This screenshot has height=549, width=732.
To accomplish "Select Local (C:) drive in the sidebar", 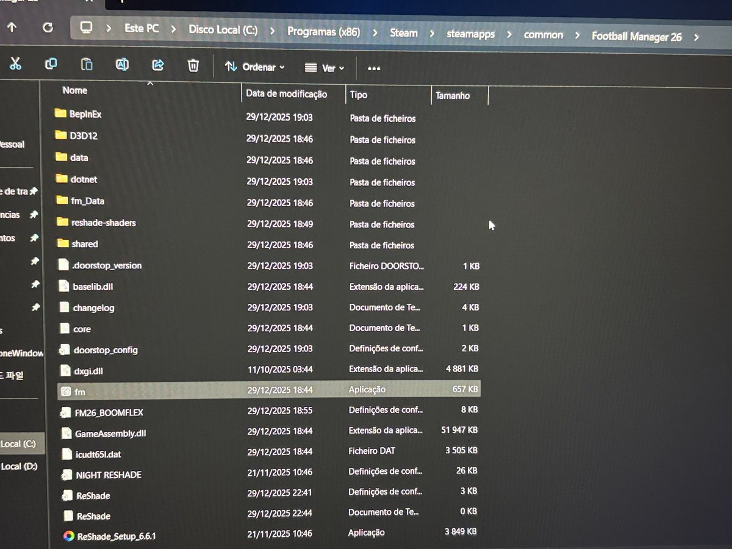I will 18,444.
